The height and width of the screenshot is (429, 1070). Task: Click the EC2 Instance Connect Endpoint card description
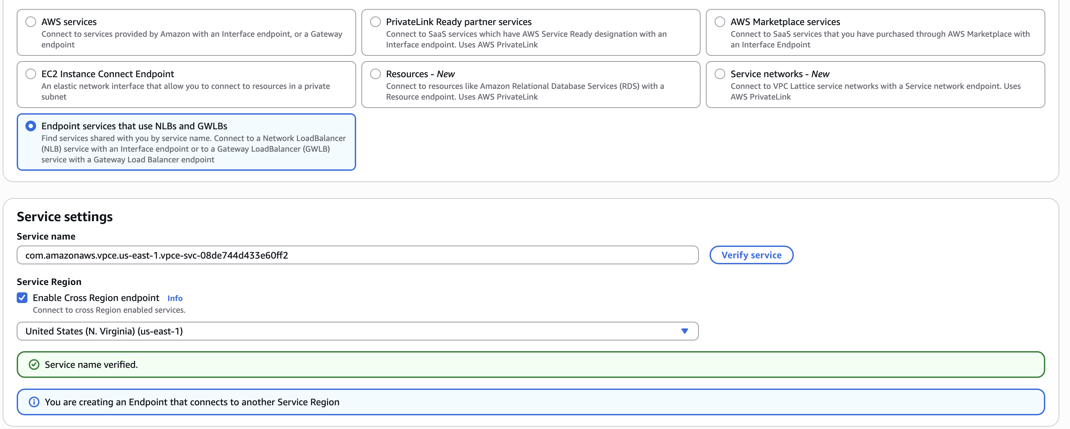tap(185, 91)
